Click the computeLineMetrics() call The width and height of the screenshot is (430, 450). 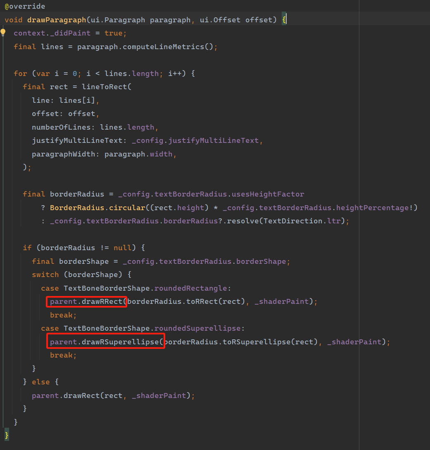click(168, 47)
